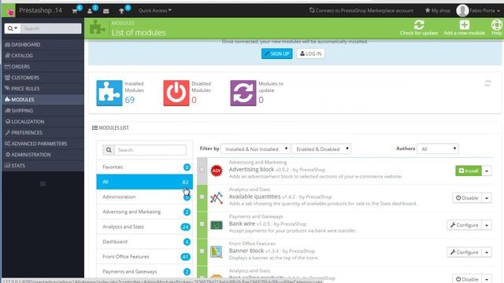Screen dimensions: 504x283
Task: Open Shipping in the sidebar
Action: click(43, 111)
